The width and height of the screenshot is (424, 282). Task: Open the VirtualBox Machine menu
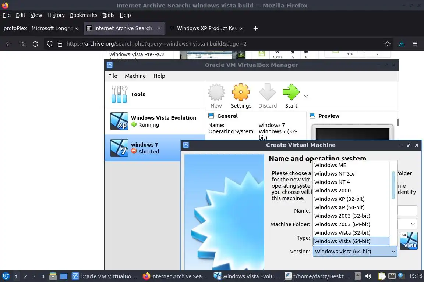[x=135, y=76]
